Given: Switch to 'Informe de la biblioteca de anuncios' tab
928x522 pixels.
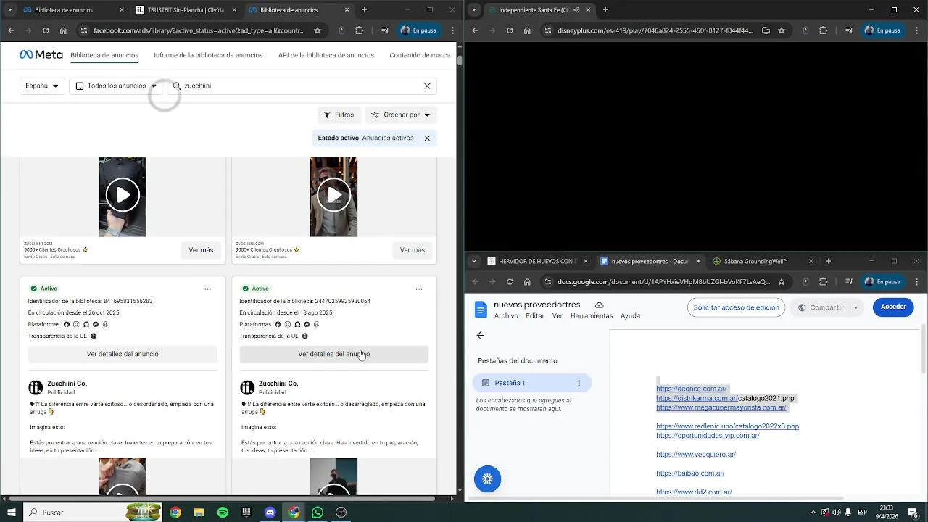Looking at the screenshot, I should point(208,55).
